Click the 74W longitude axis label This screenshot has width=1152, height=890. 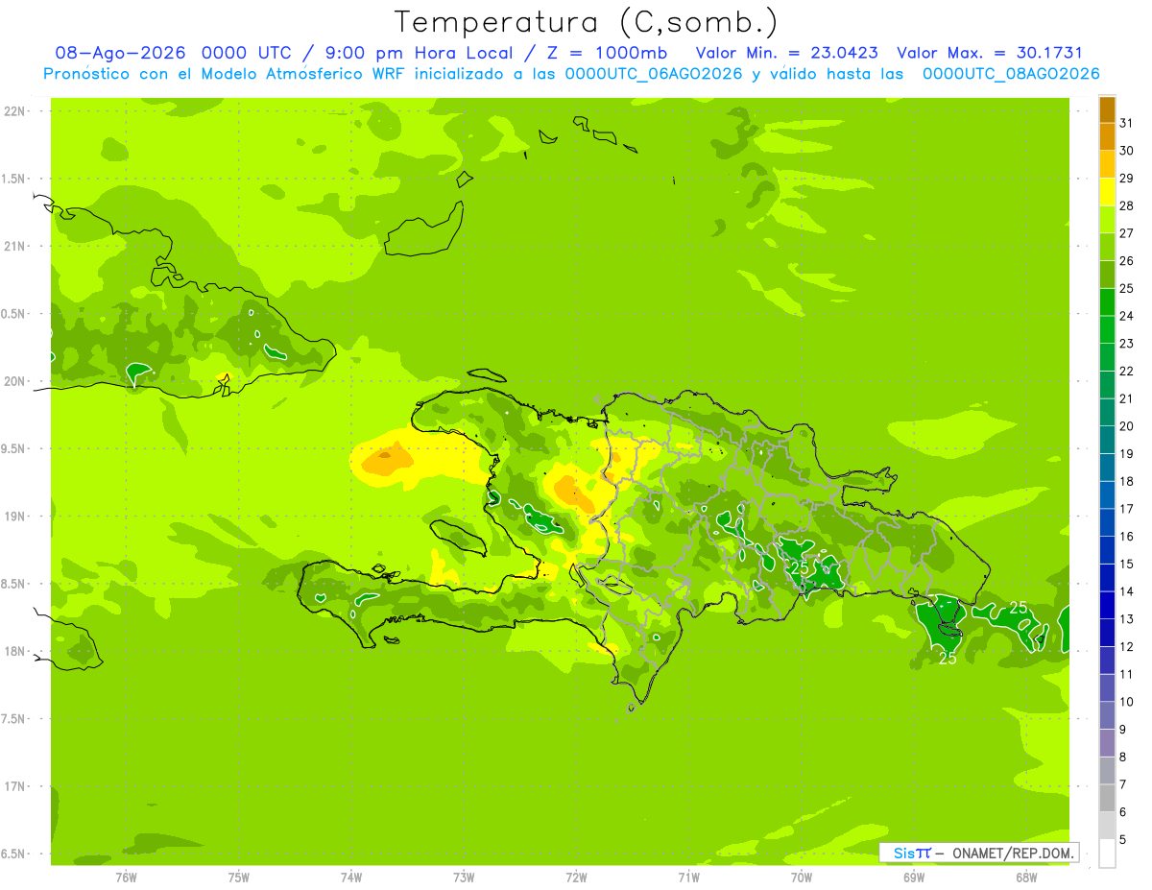point(351,878)
